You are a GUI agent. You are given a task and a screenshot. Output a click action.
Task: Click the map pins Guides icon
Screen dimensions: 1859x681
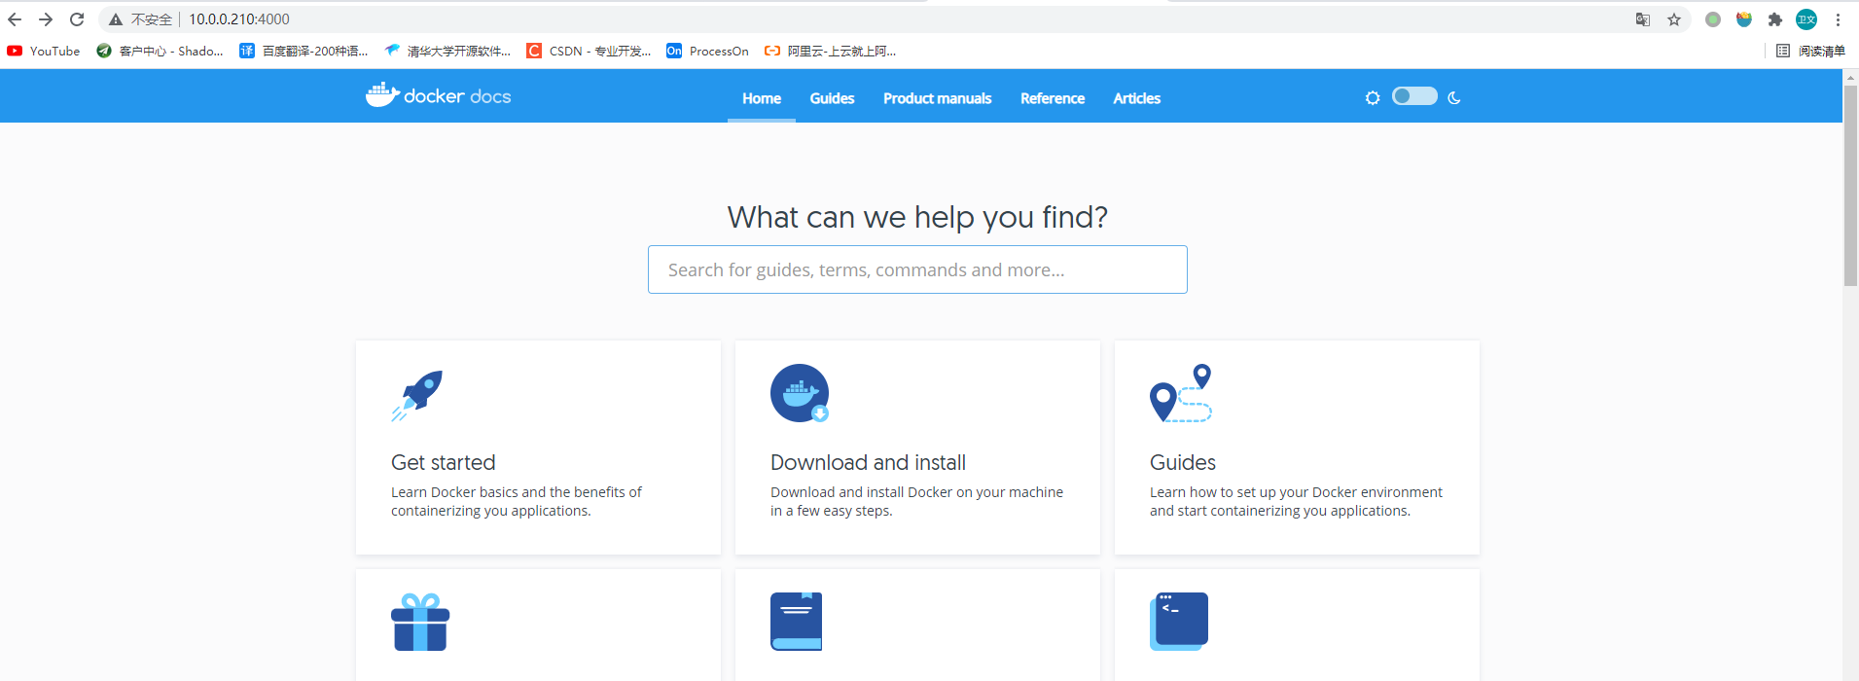[1181, 393]
